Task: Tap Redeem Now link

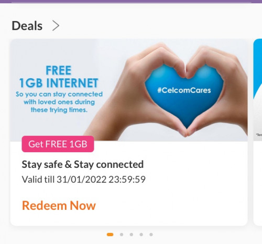Action: 59,205
